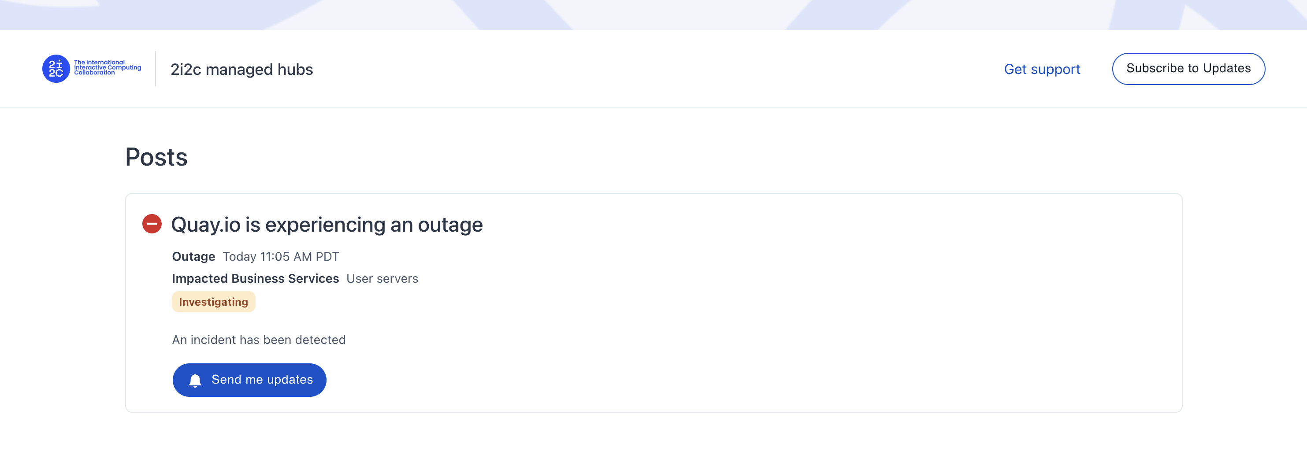Click the red outage status icon
Image resolution: width=1307 pixels, height=451 pixels.
[x=152, y=224]
